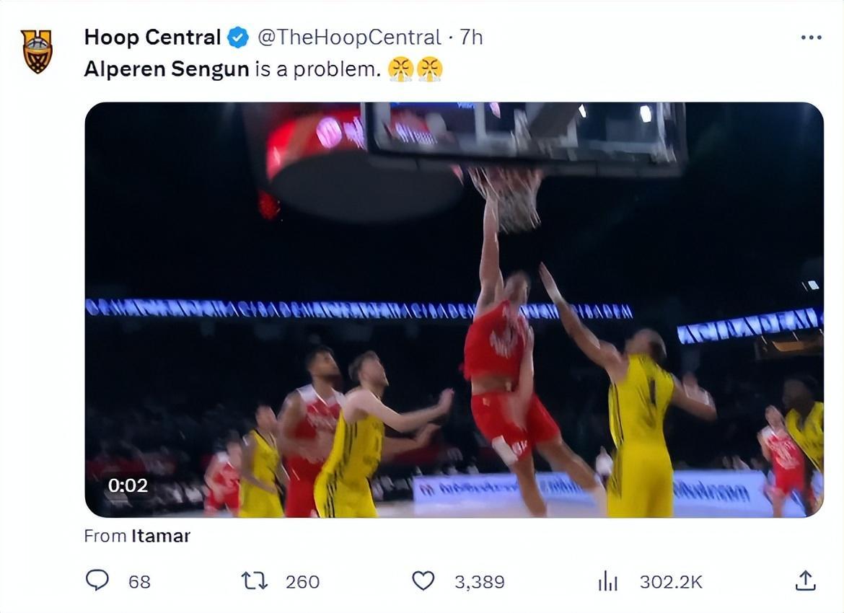Click the 302.2K views count

[x=670, y=582]
